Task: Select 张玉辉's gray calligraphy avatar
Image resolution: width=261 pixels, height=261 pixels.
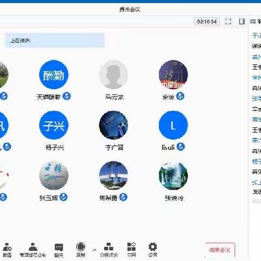Action: [x=54, y=176]
